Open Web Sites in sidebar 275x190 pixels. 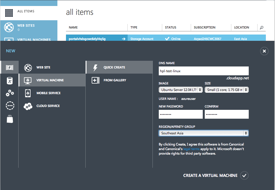[x=29, y=27]
